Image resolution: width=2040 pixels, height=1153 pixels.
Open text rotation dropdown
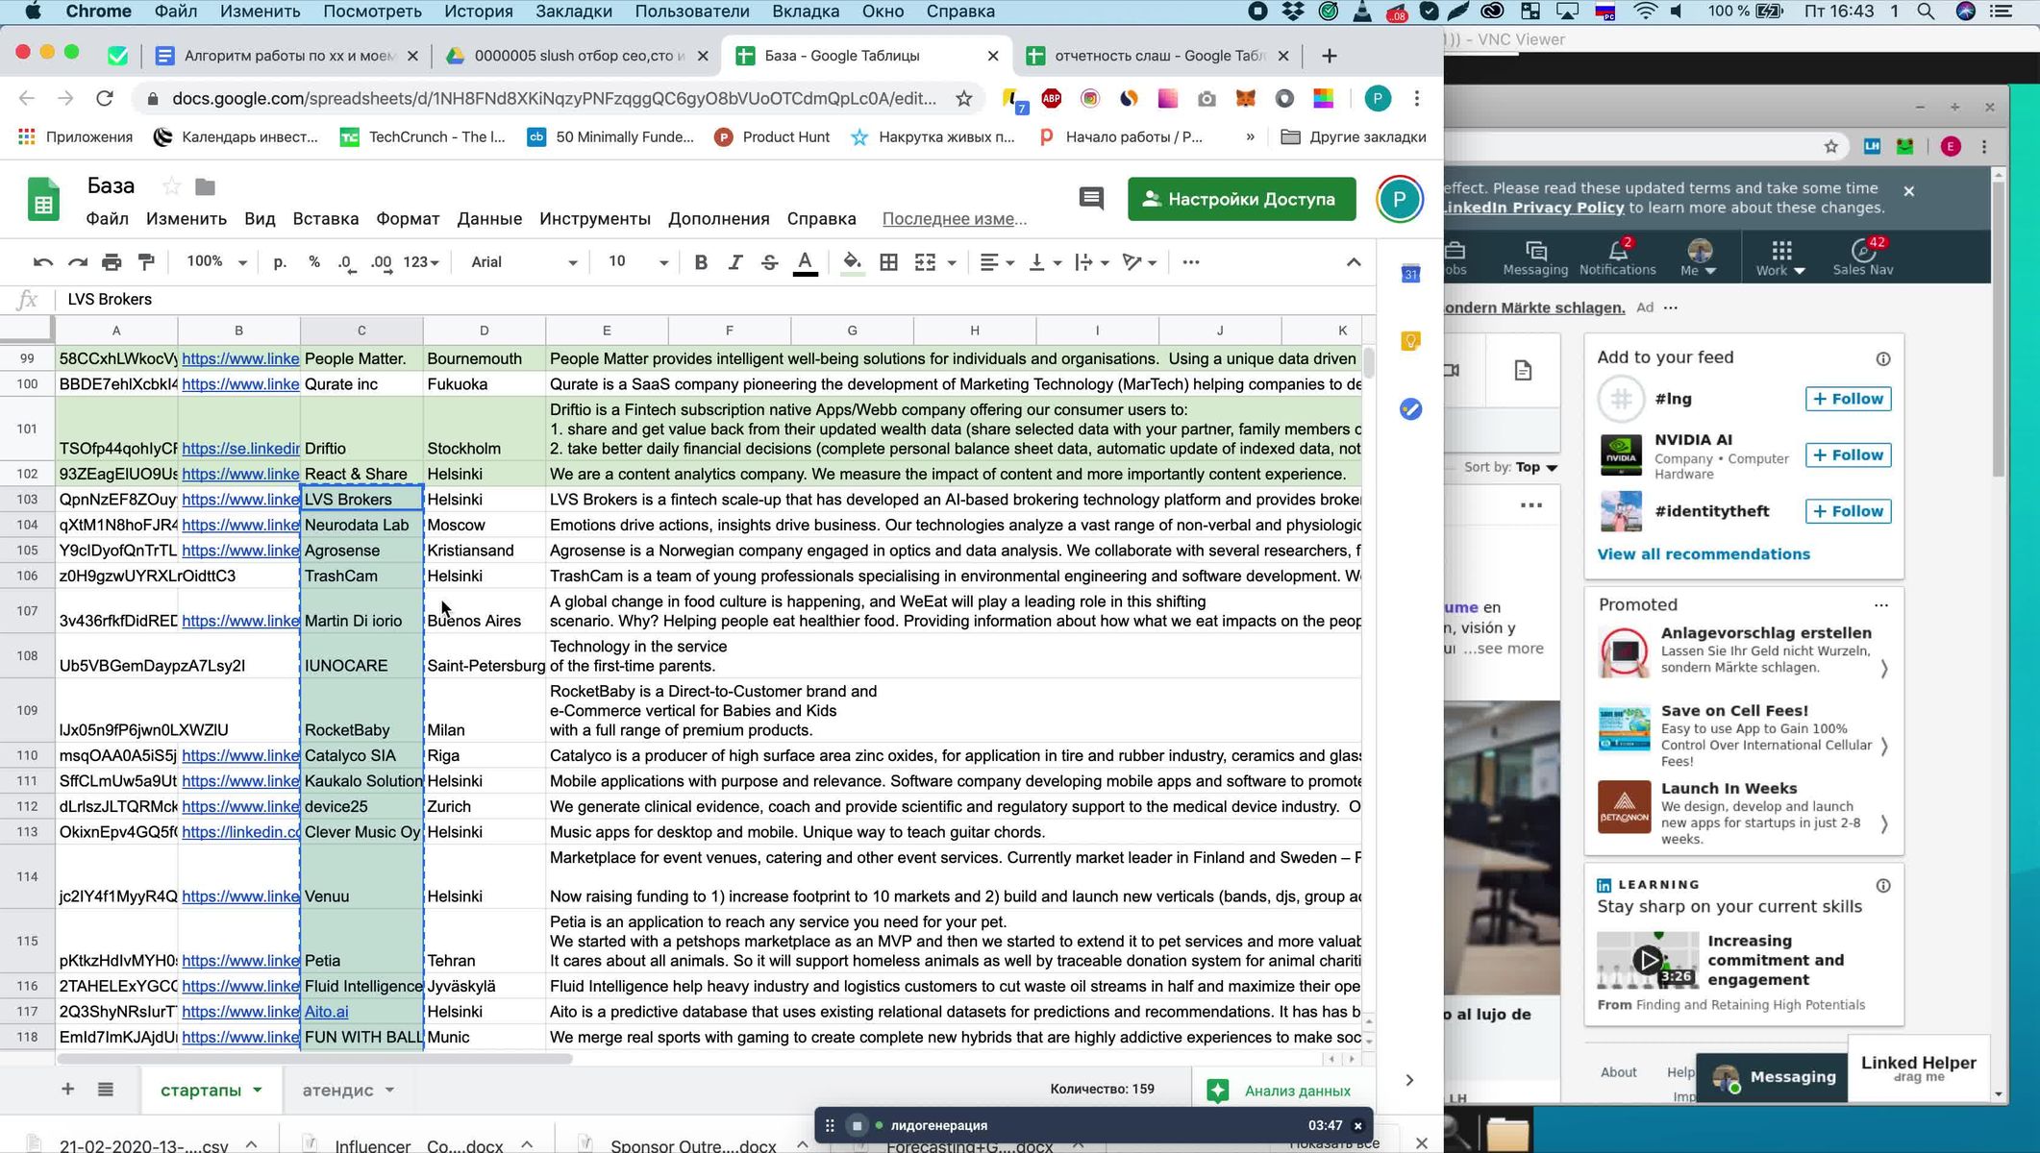(x=1139, y=262)
